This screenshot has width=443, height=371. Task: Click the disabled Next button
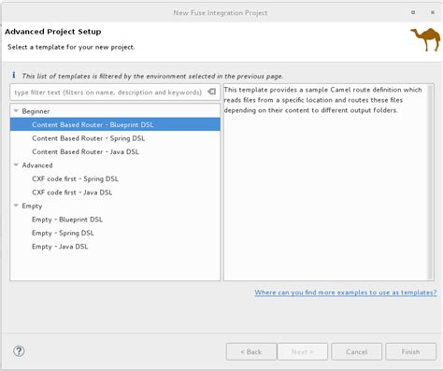(x=302, y=351)
